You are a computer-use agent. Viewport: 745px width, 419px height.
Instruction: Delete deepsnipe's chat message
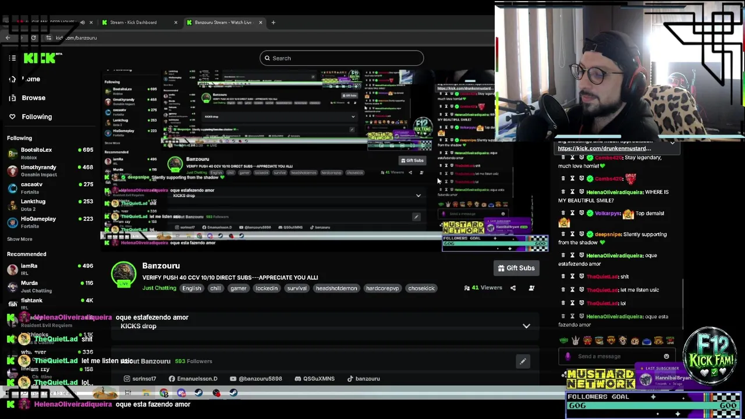point(563,234)
